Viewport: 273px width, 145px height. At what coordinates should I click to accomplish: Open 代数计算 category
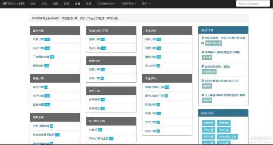coord(38,39)
